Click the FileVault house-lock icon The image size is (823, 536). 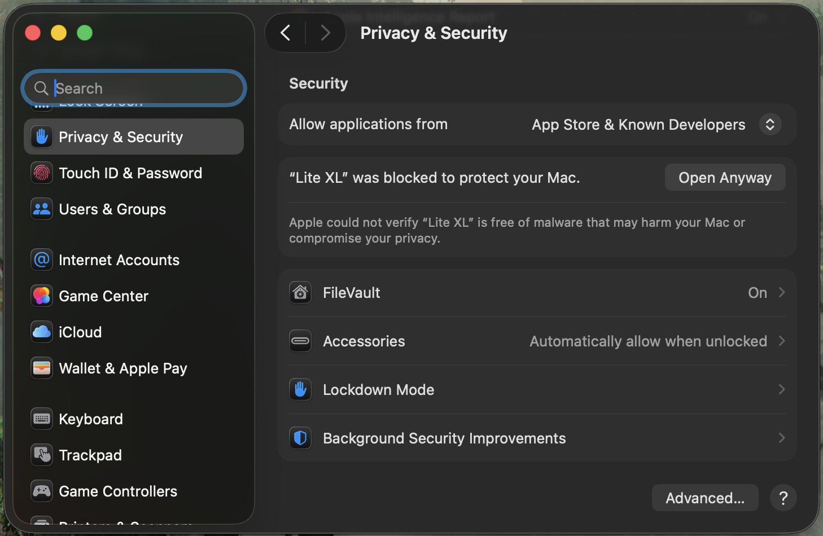(x=300, y=292)
